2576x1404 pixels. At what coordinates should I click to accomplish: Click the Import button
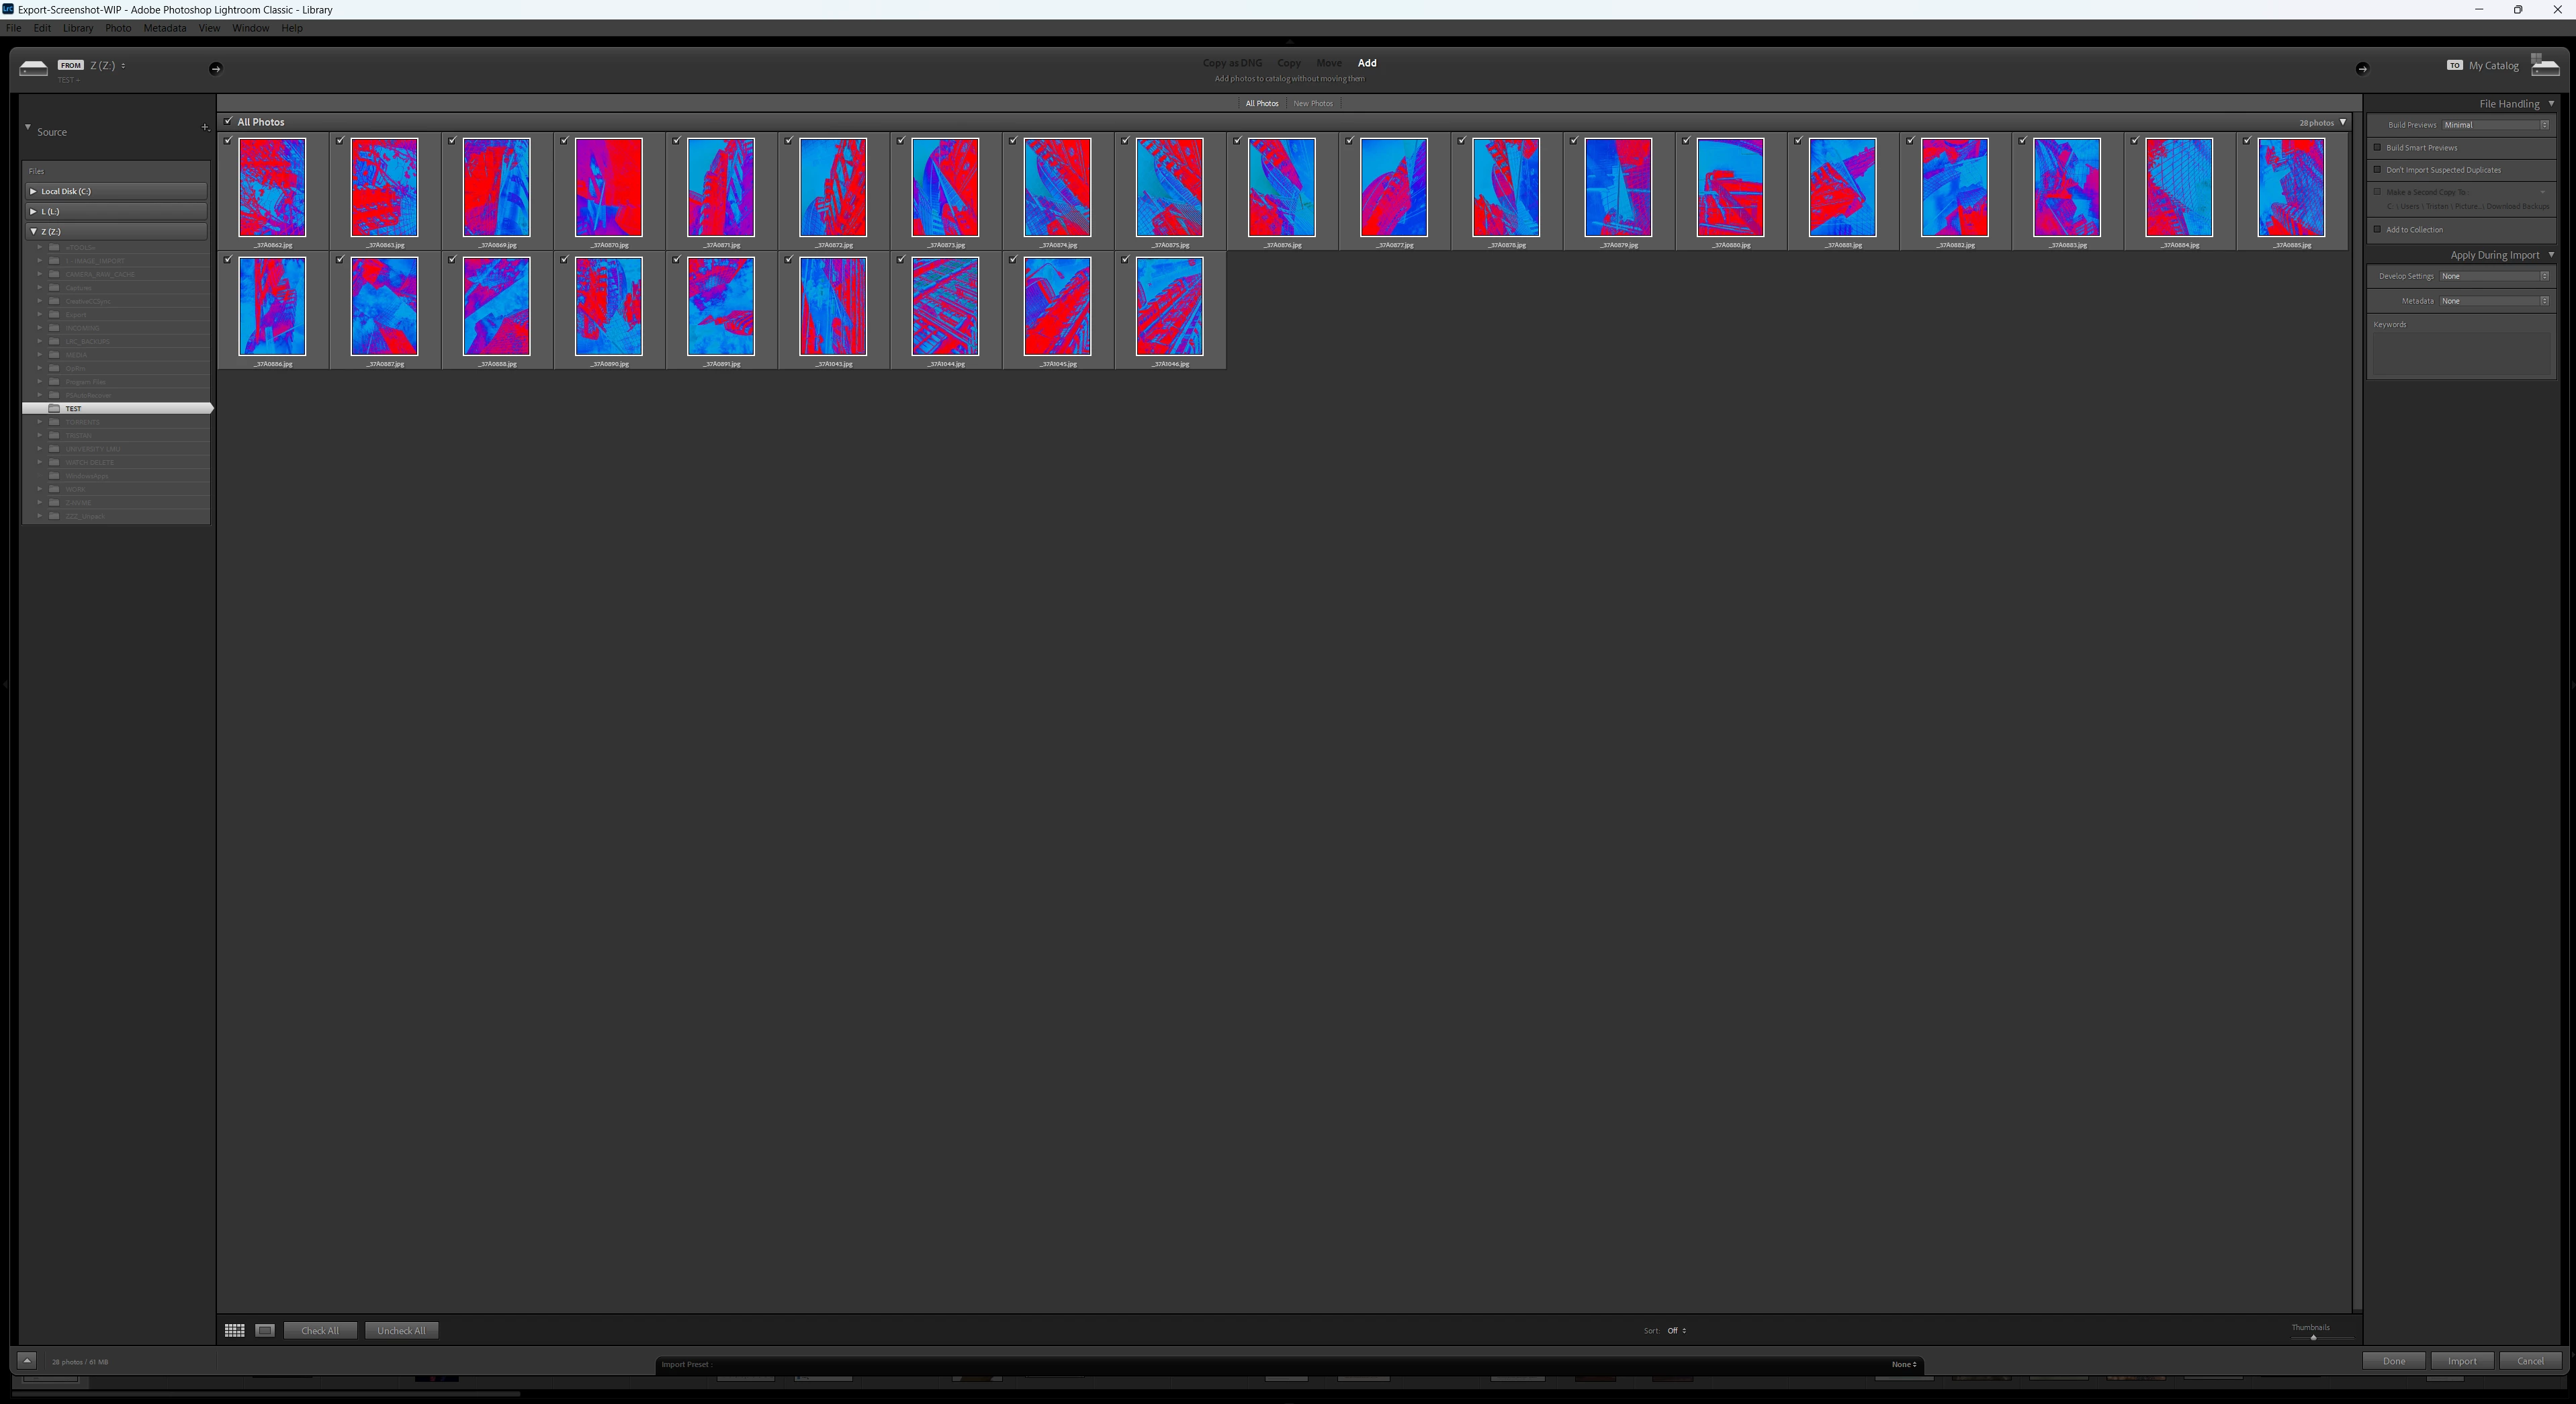[x=2461, y=1360]
